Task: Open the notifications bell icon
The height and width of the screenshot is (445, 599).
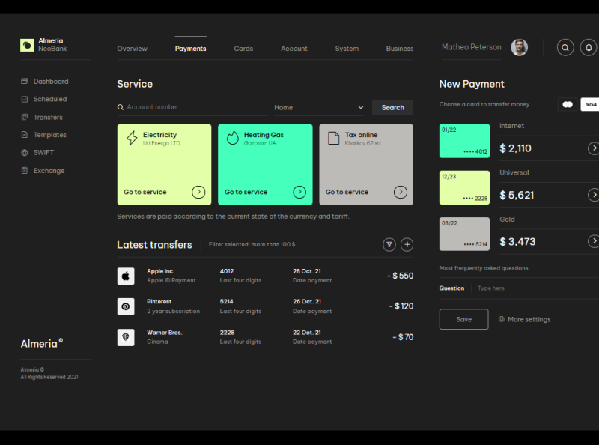Action: click(588, 47)
